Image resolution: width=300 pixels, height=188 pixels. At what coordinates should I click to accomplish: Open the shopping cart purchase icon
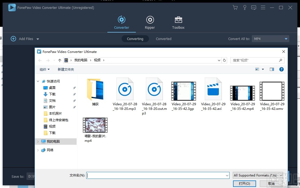(x=235, y=8)
